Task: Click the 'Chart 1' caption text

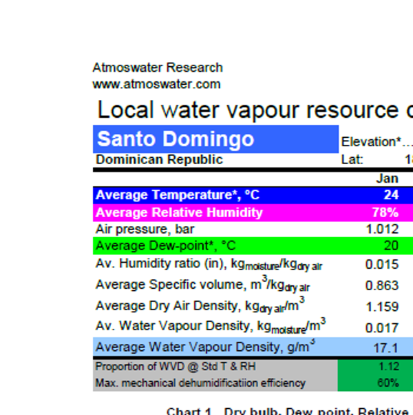Action: (189, 411)
